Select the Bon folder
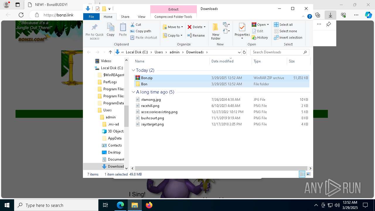This screenshot has width=375, height=211. click(x=221, y=84)
